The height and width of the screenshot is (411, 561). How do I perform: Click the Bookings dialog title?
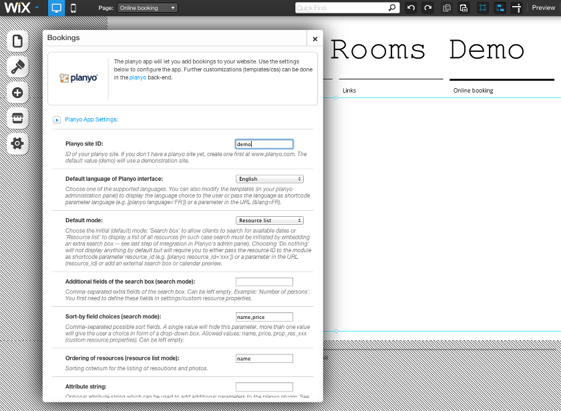(x=63, y=37)
